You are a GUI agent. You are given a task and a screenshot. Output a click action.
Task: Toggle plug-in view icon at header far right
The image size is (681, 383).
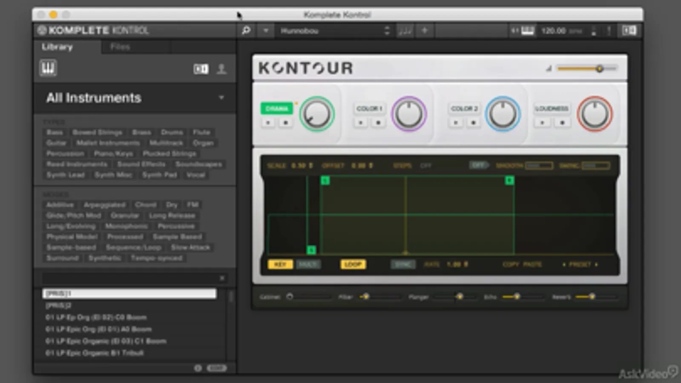(x=629, y=31)
